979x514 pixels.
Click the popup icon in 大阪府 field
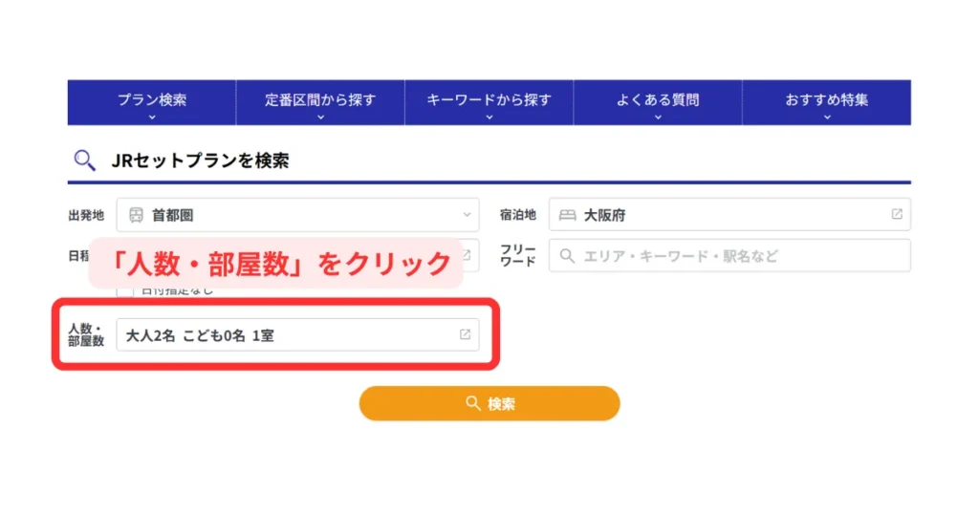point(897,215)
